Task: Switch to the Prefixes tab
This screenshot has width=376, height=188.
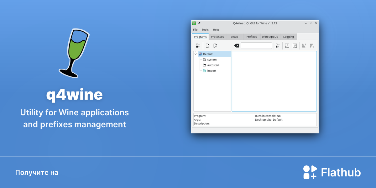Action: (252, 37)
